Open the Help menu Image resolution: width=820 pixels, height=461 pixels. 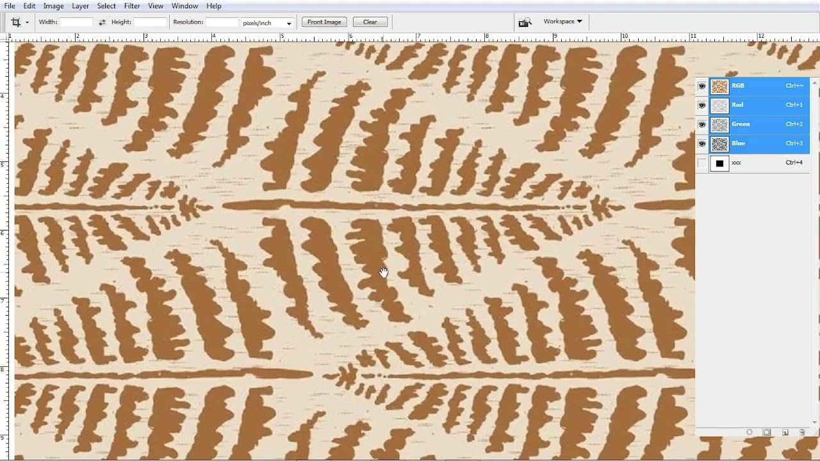coord(214,6)
